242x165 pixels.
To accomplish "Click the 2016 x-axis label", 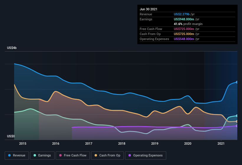I will pyautogui.click(x=56, y=143).
